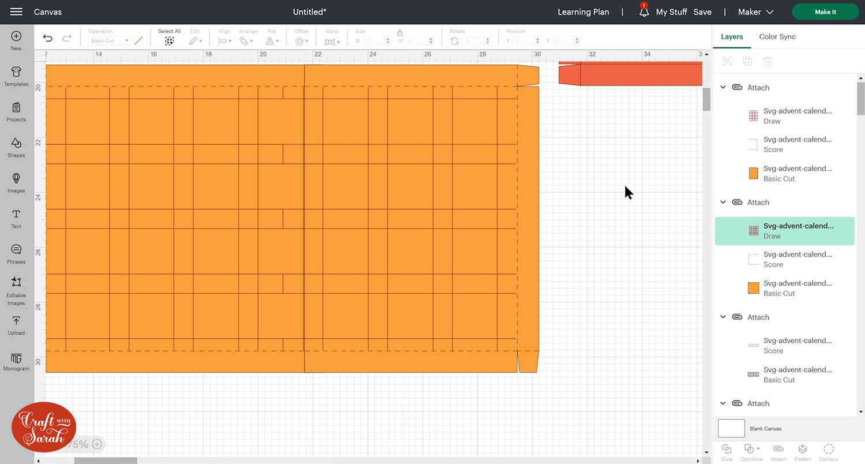This screenshot has width=865, height=464.
Task: Open the Shapes tool
Action: tap(16, 147)
